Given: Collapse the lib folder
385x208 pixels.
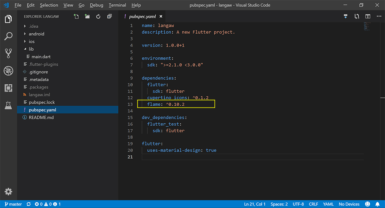Looking at the screenshot, I should [x=31, y=49].
